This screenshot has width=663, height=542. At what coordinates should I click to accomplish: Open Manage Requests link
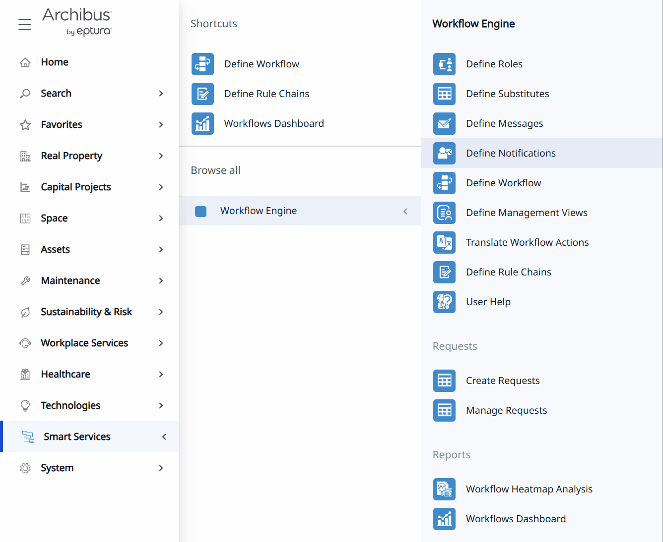click(506, 410)
